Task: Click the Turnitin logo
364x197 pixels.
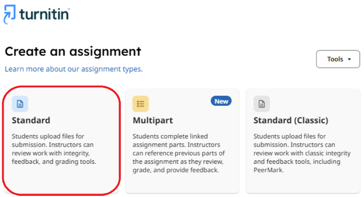Action: 36,14
